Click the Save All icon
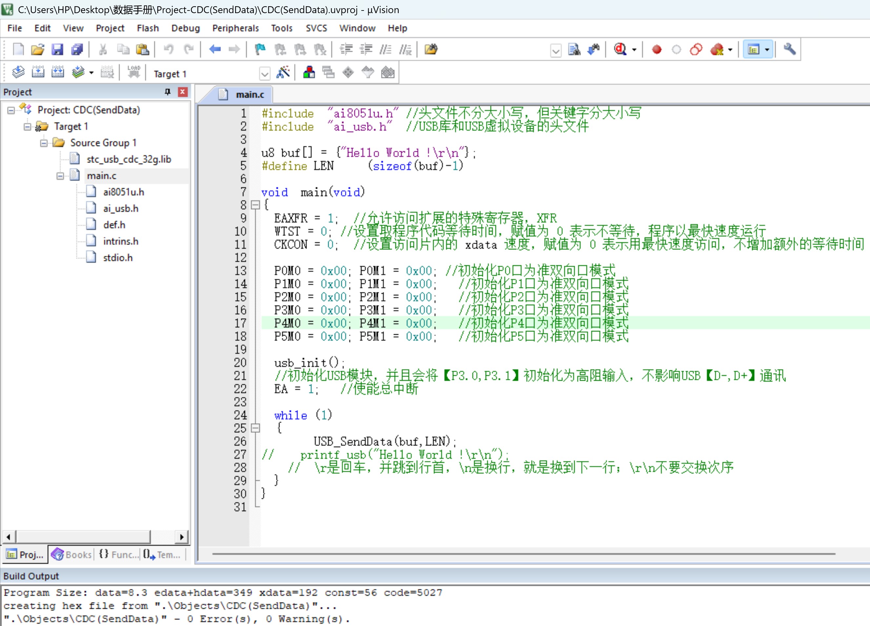The height and width of the screenshot is (626, 870). 77,49
